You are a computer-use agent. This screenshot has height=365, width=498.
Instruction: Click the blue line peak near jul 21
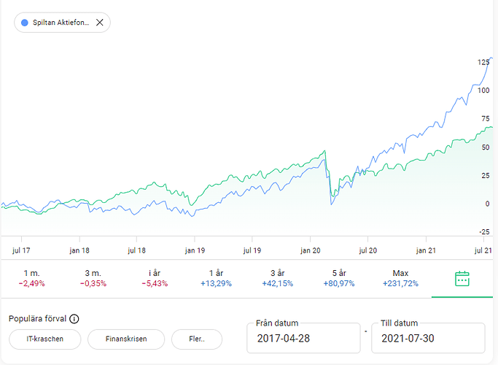pos(491,58)
